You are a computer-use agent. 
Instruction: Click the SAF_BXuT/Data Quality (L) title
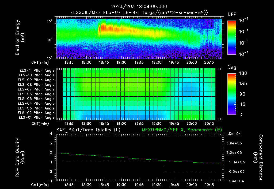coord(88,130)
